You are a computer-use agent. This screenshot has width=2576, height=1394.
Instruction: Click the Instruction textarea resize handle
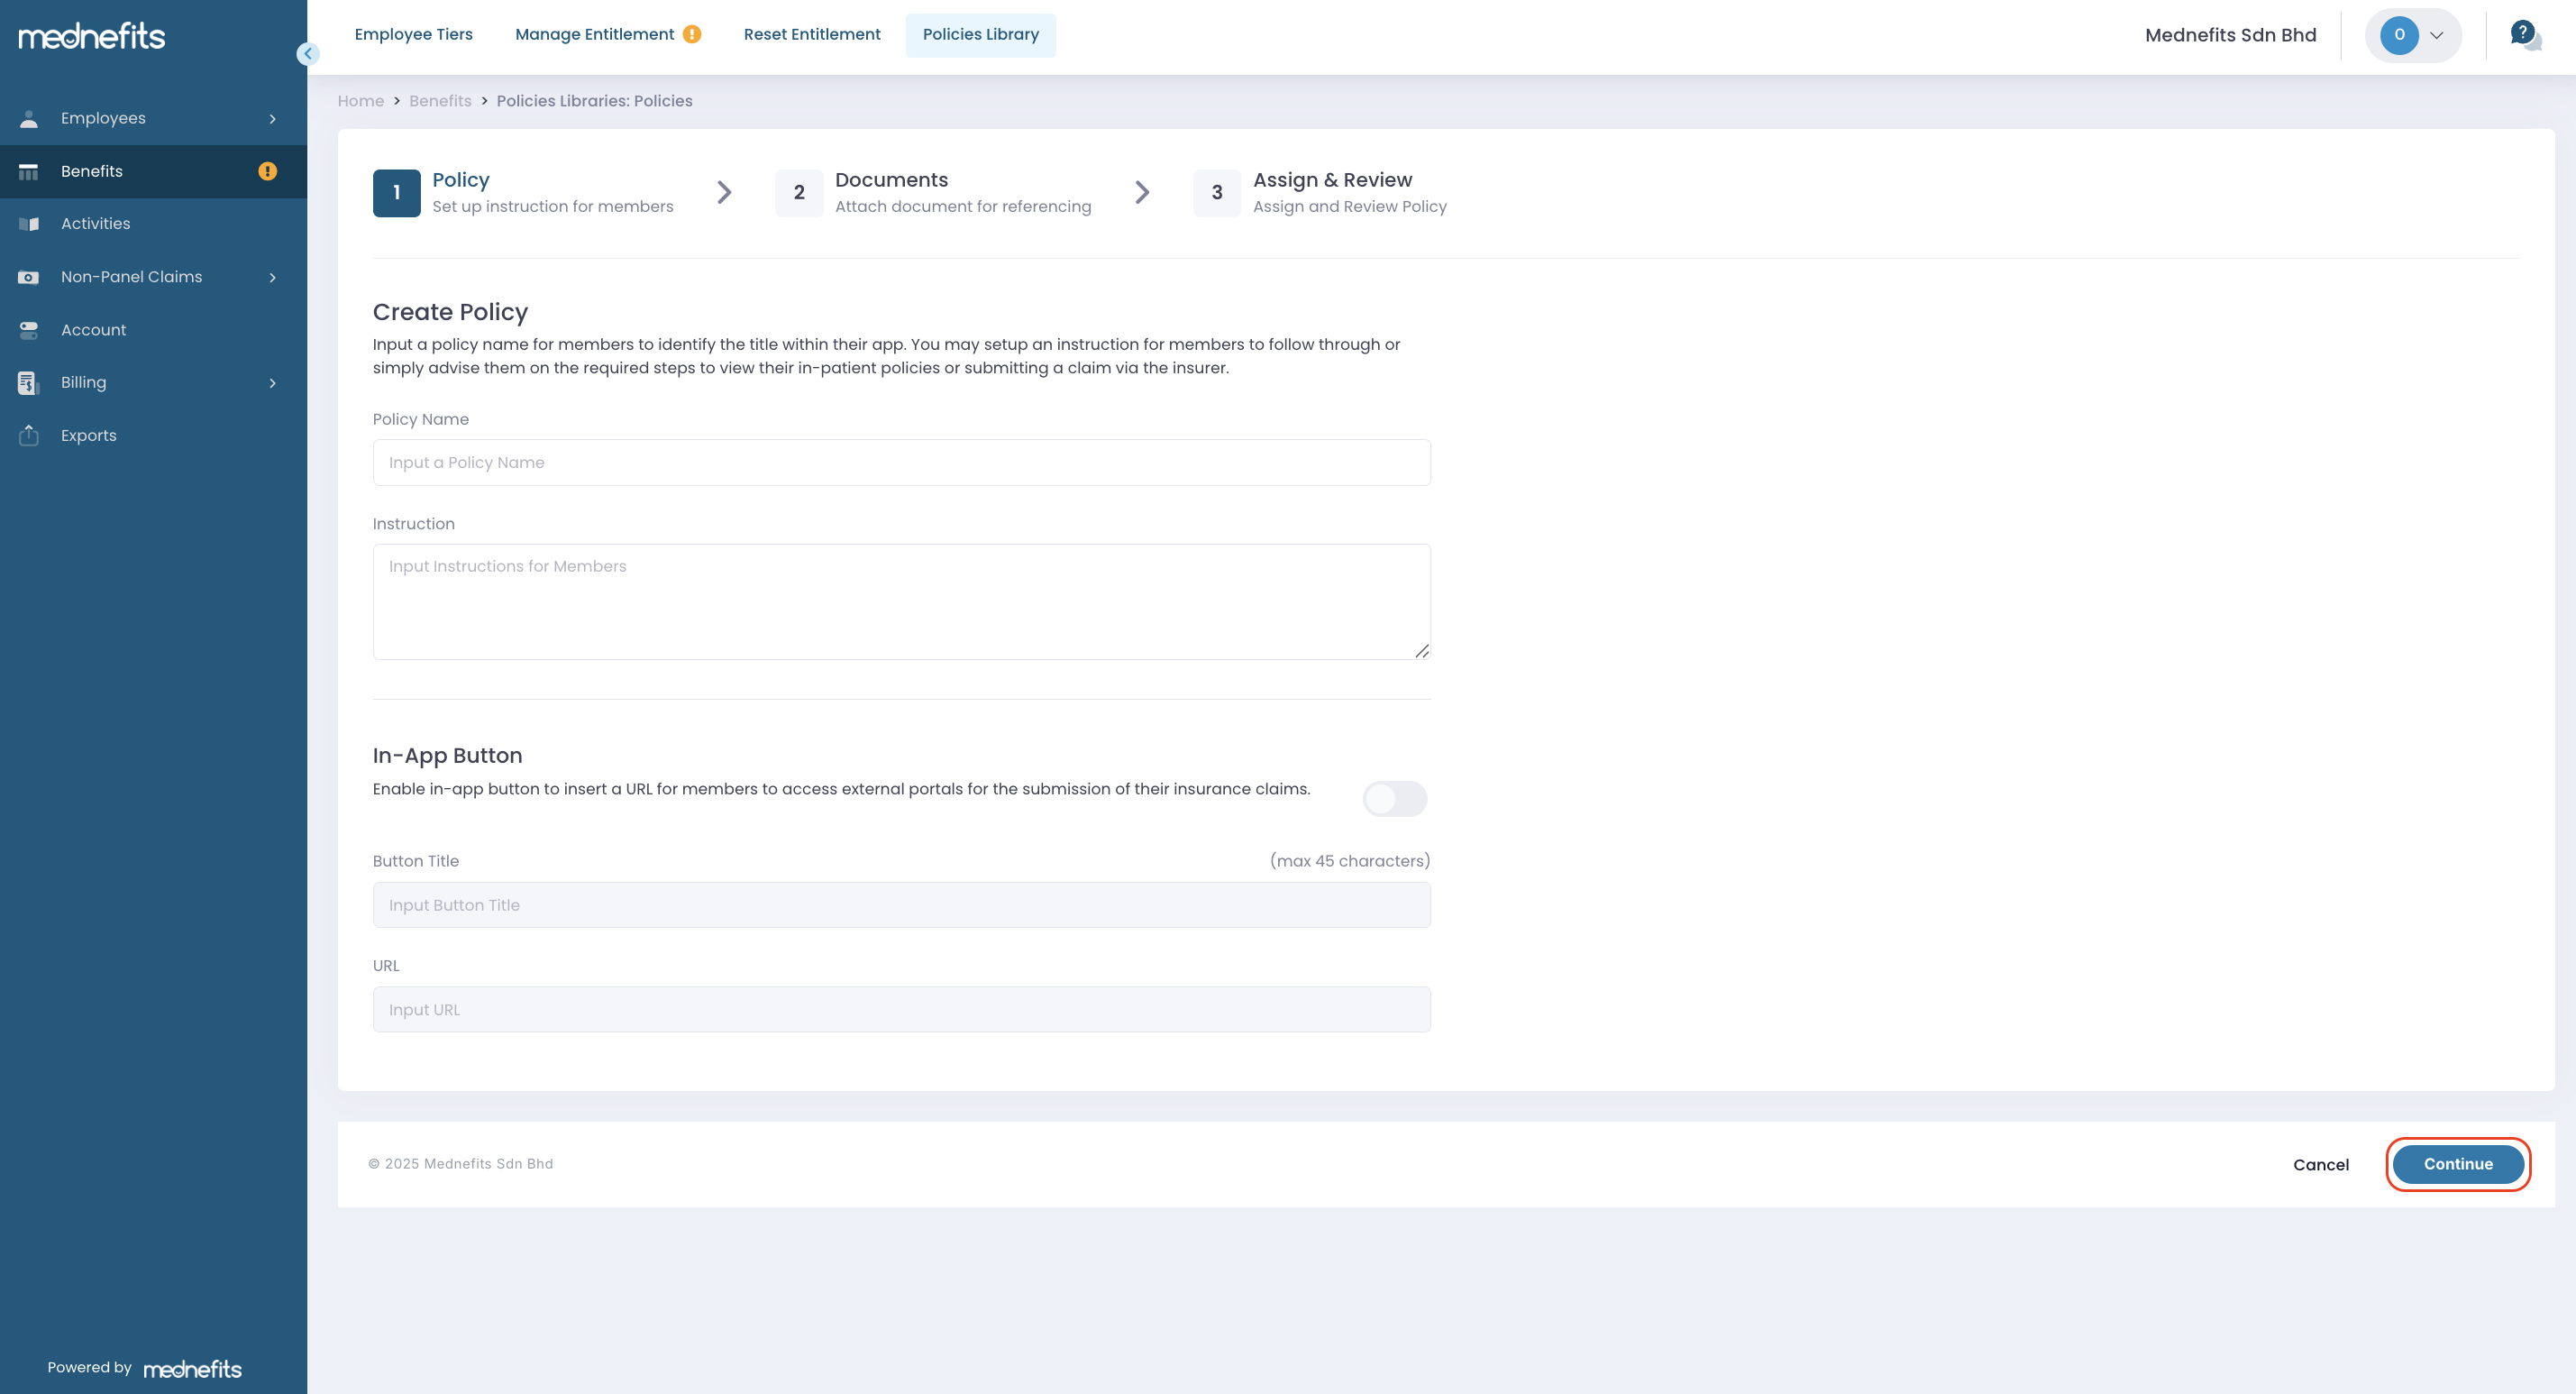1422,652
